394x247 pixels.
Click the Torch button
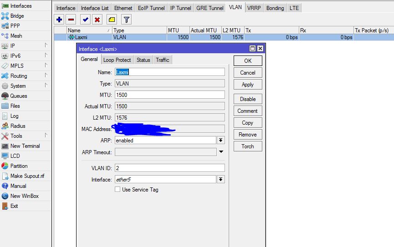[x=248, y=146]
